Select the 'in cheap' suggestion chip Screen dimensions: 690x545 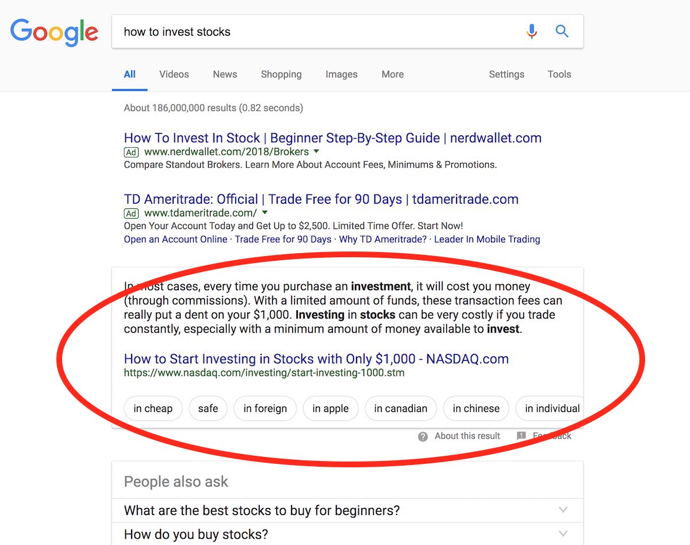pos(153,409)
